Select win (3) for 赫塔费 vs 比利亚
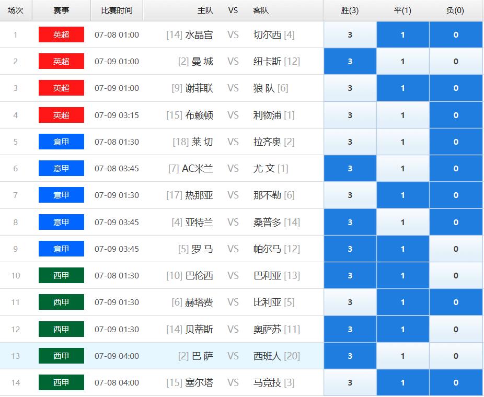The image size is (484, 397). tap(350, 302)
